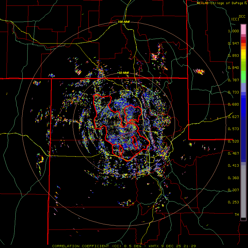Click the 0.893 scale value
Screen dimensions: 248x248
[233, 55]
